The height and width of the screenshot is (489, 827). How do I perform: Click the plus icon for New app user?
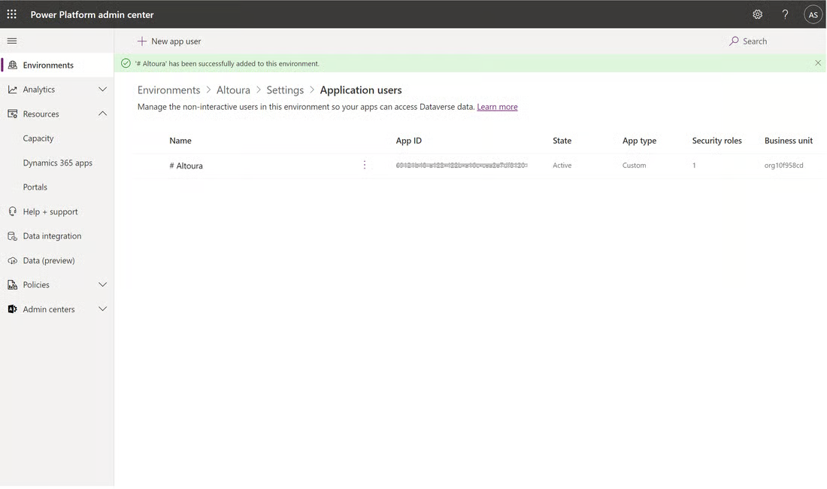(142, 41)
